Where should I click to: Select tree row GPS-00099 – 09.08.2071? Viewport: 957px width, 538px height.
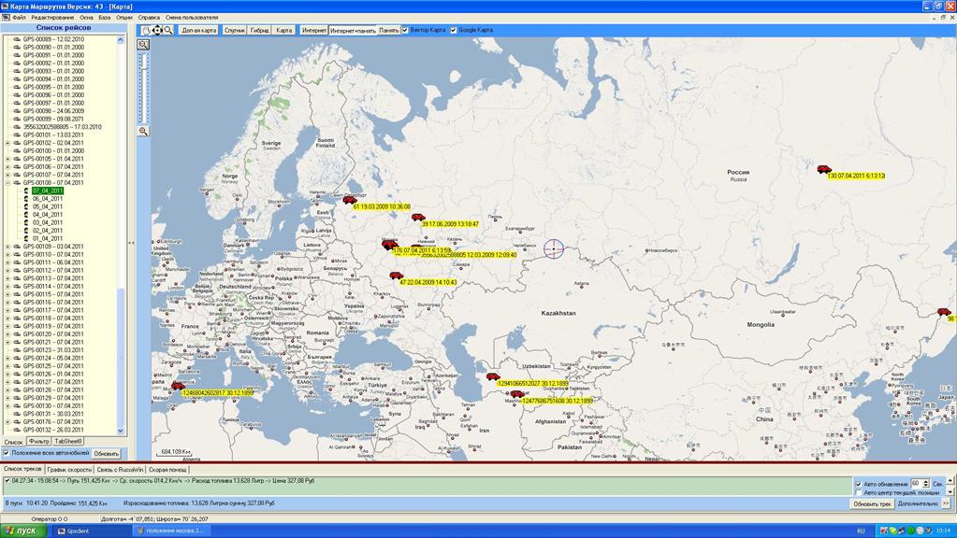tap(53, 119)
